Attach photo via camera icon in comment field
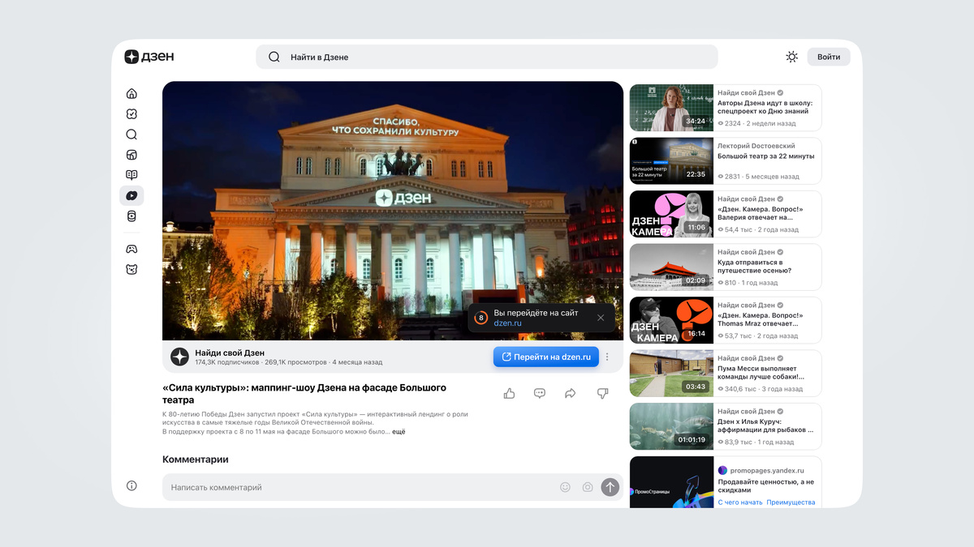The width and height of the screenshot is (974, 547). tap(588, 487)
